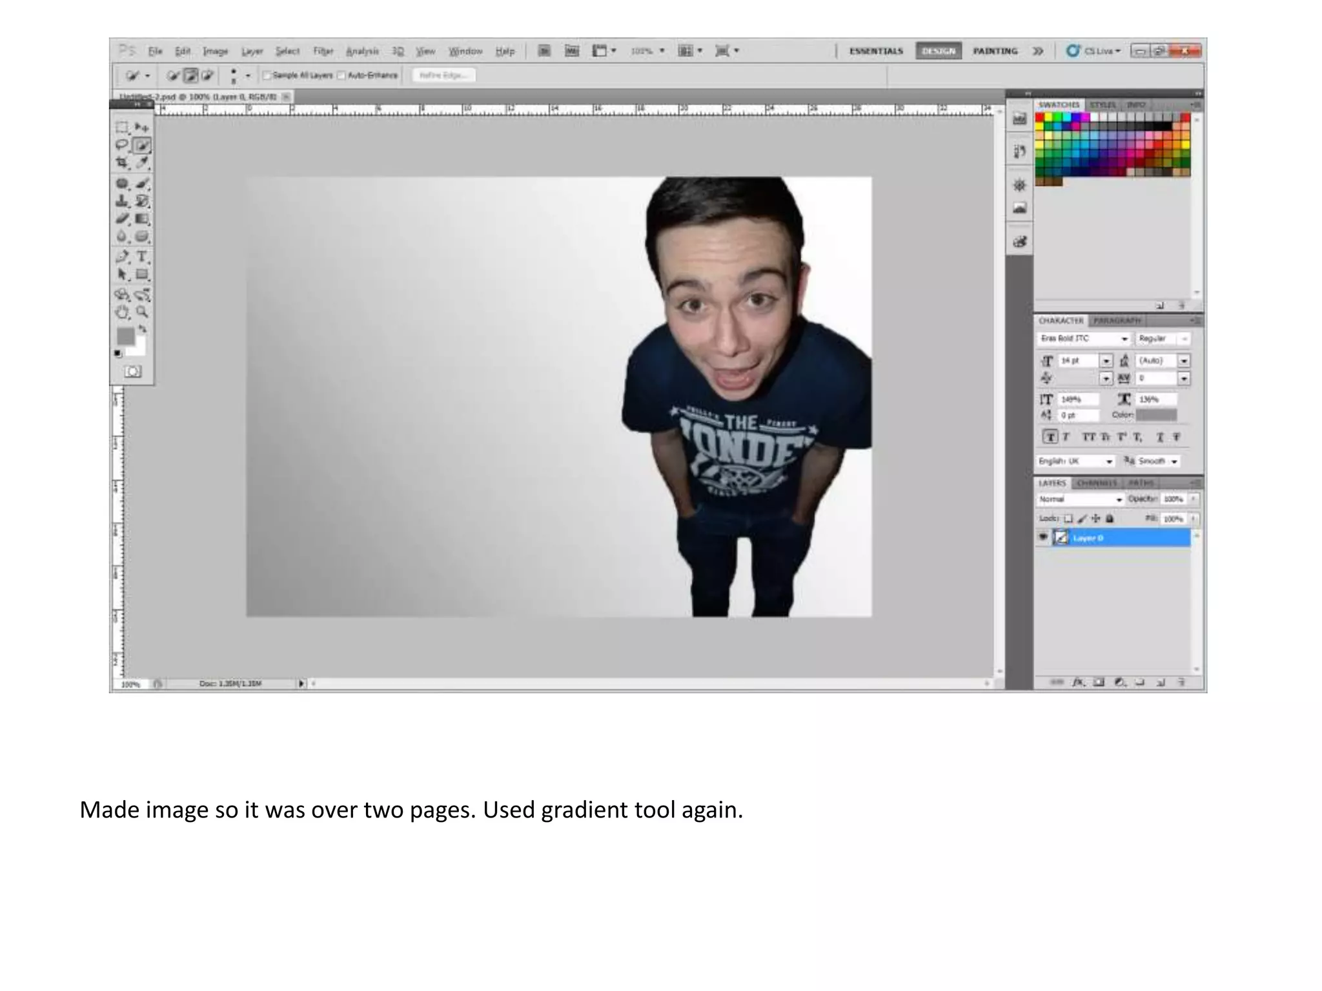Launch Mini Bridge from application bar
This screenshot has height=991, width=1322.
pos(572,50)
